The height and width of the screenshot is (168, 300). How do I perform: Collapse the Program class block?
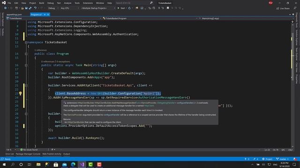click(x=26, y=54)
